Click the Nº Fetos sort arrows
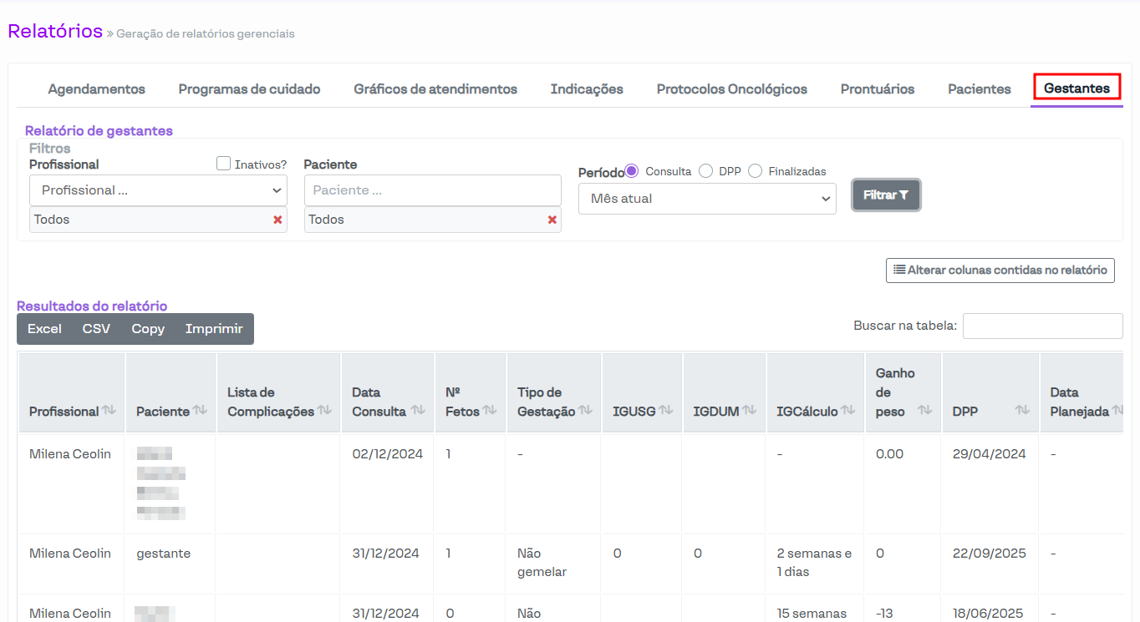1140x622 pixels. pyautogui.click(x=490, y=411)
